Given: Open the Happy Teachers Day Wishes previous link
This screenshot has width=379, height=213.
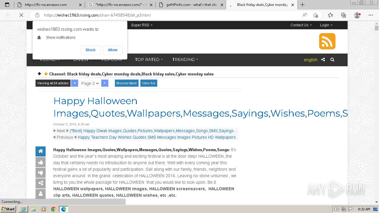Looking at the screenshot, I should pyautogui.click(x=157, y=137).
